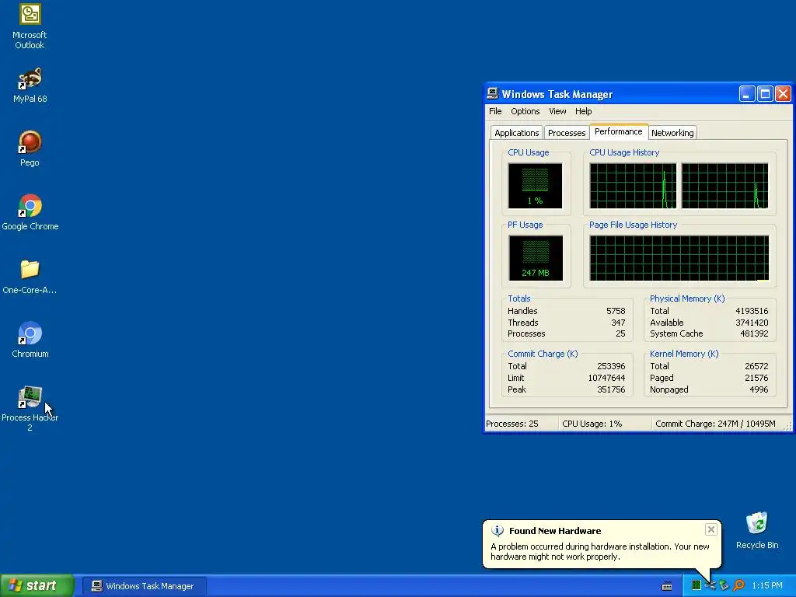Screen dimensions: 796x597
Task: Click the Windows Task Manager taskbar button
Action: (144, 586)
